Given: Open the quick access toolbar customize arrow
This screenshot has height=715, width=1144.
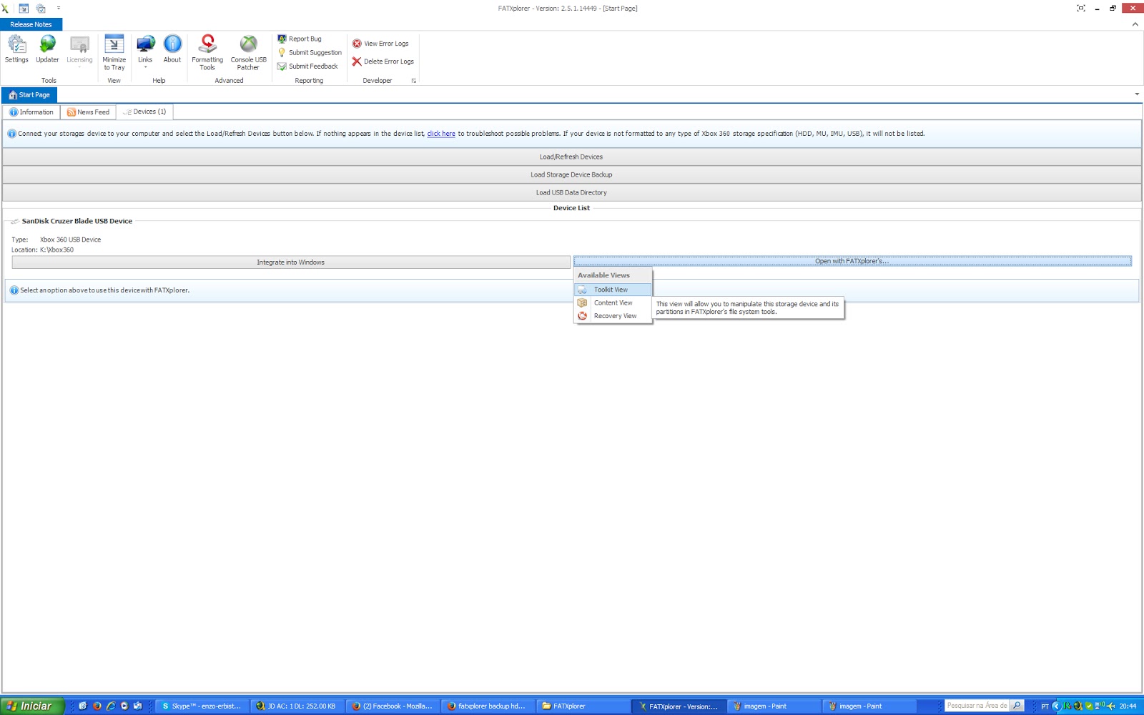Looking at the screenshot, I should point(59,9).
